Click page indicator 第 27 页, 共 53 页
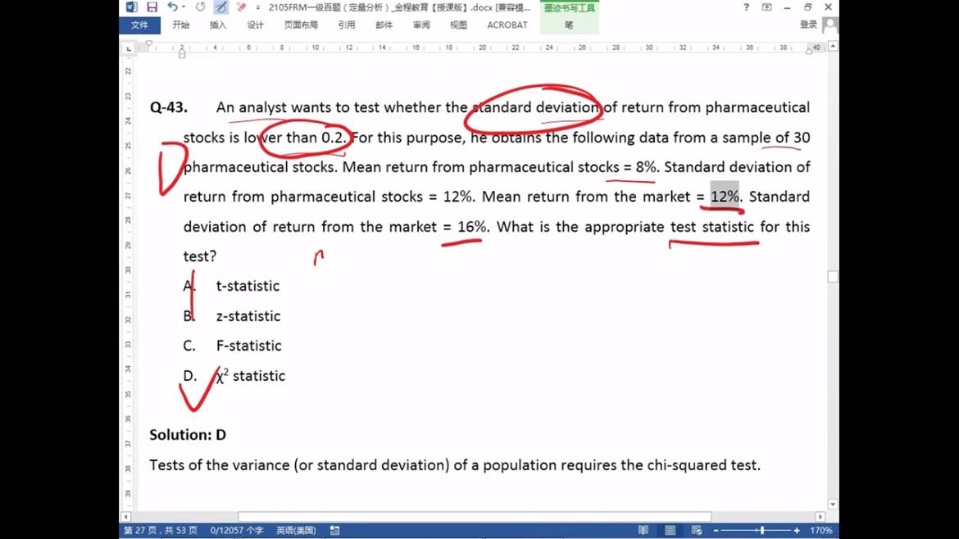959x539 pixels. click(160, 531)
